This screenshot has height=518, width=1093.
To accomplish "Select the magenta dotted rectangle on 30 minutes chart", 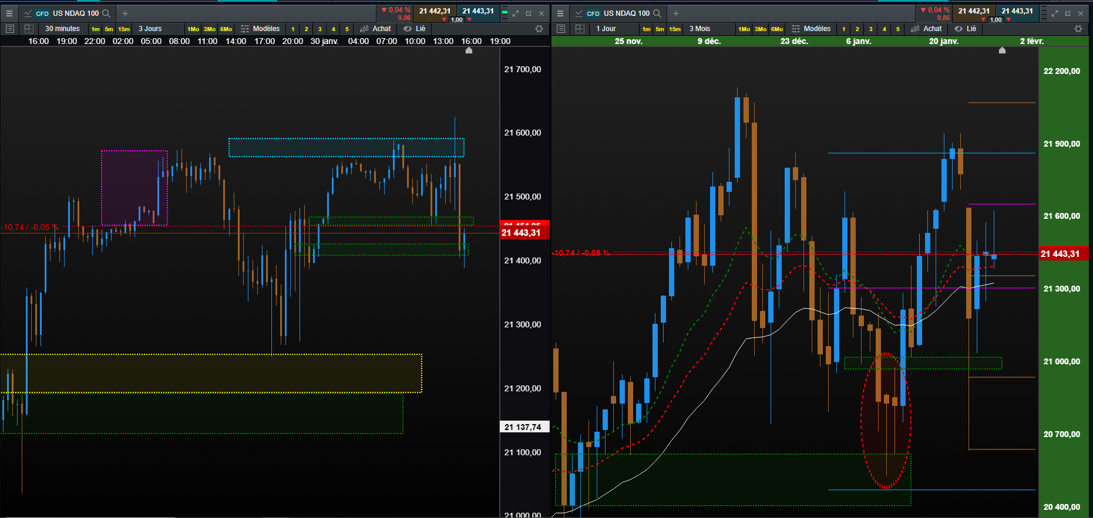I will coord(134,188).
